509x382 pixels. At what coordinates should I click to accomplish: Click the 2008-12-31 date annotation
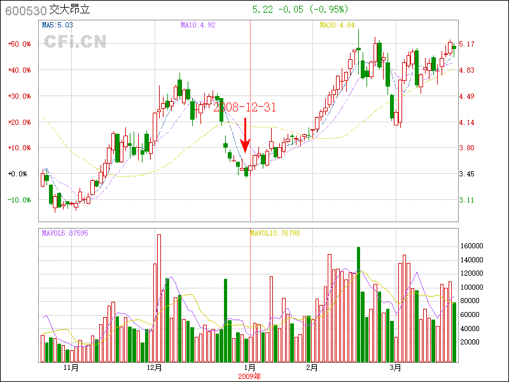[245, 107]
